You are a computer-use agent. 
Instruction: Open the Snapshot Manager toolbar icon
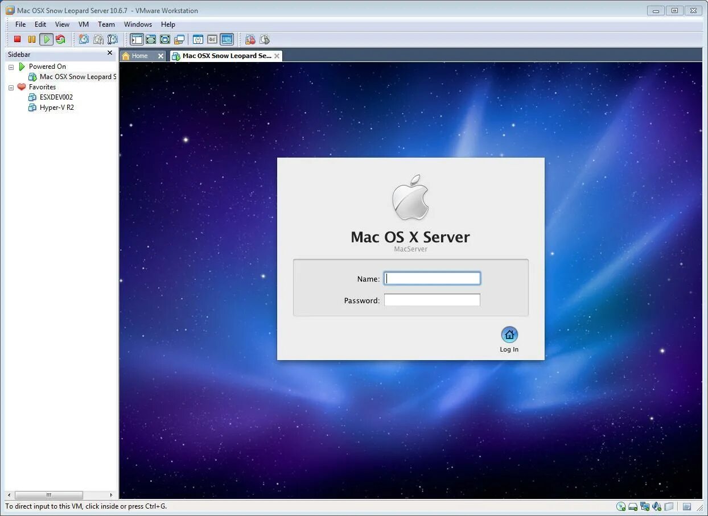(113, 39)
